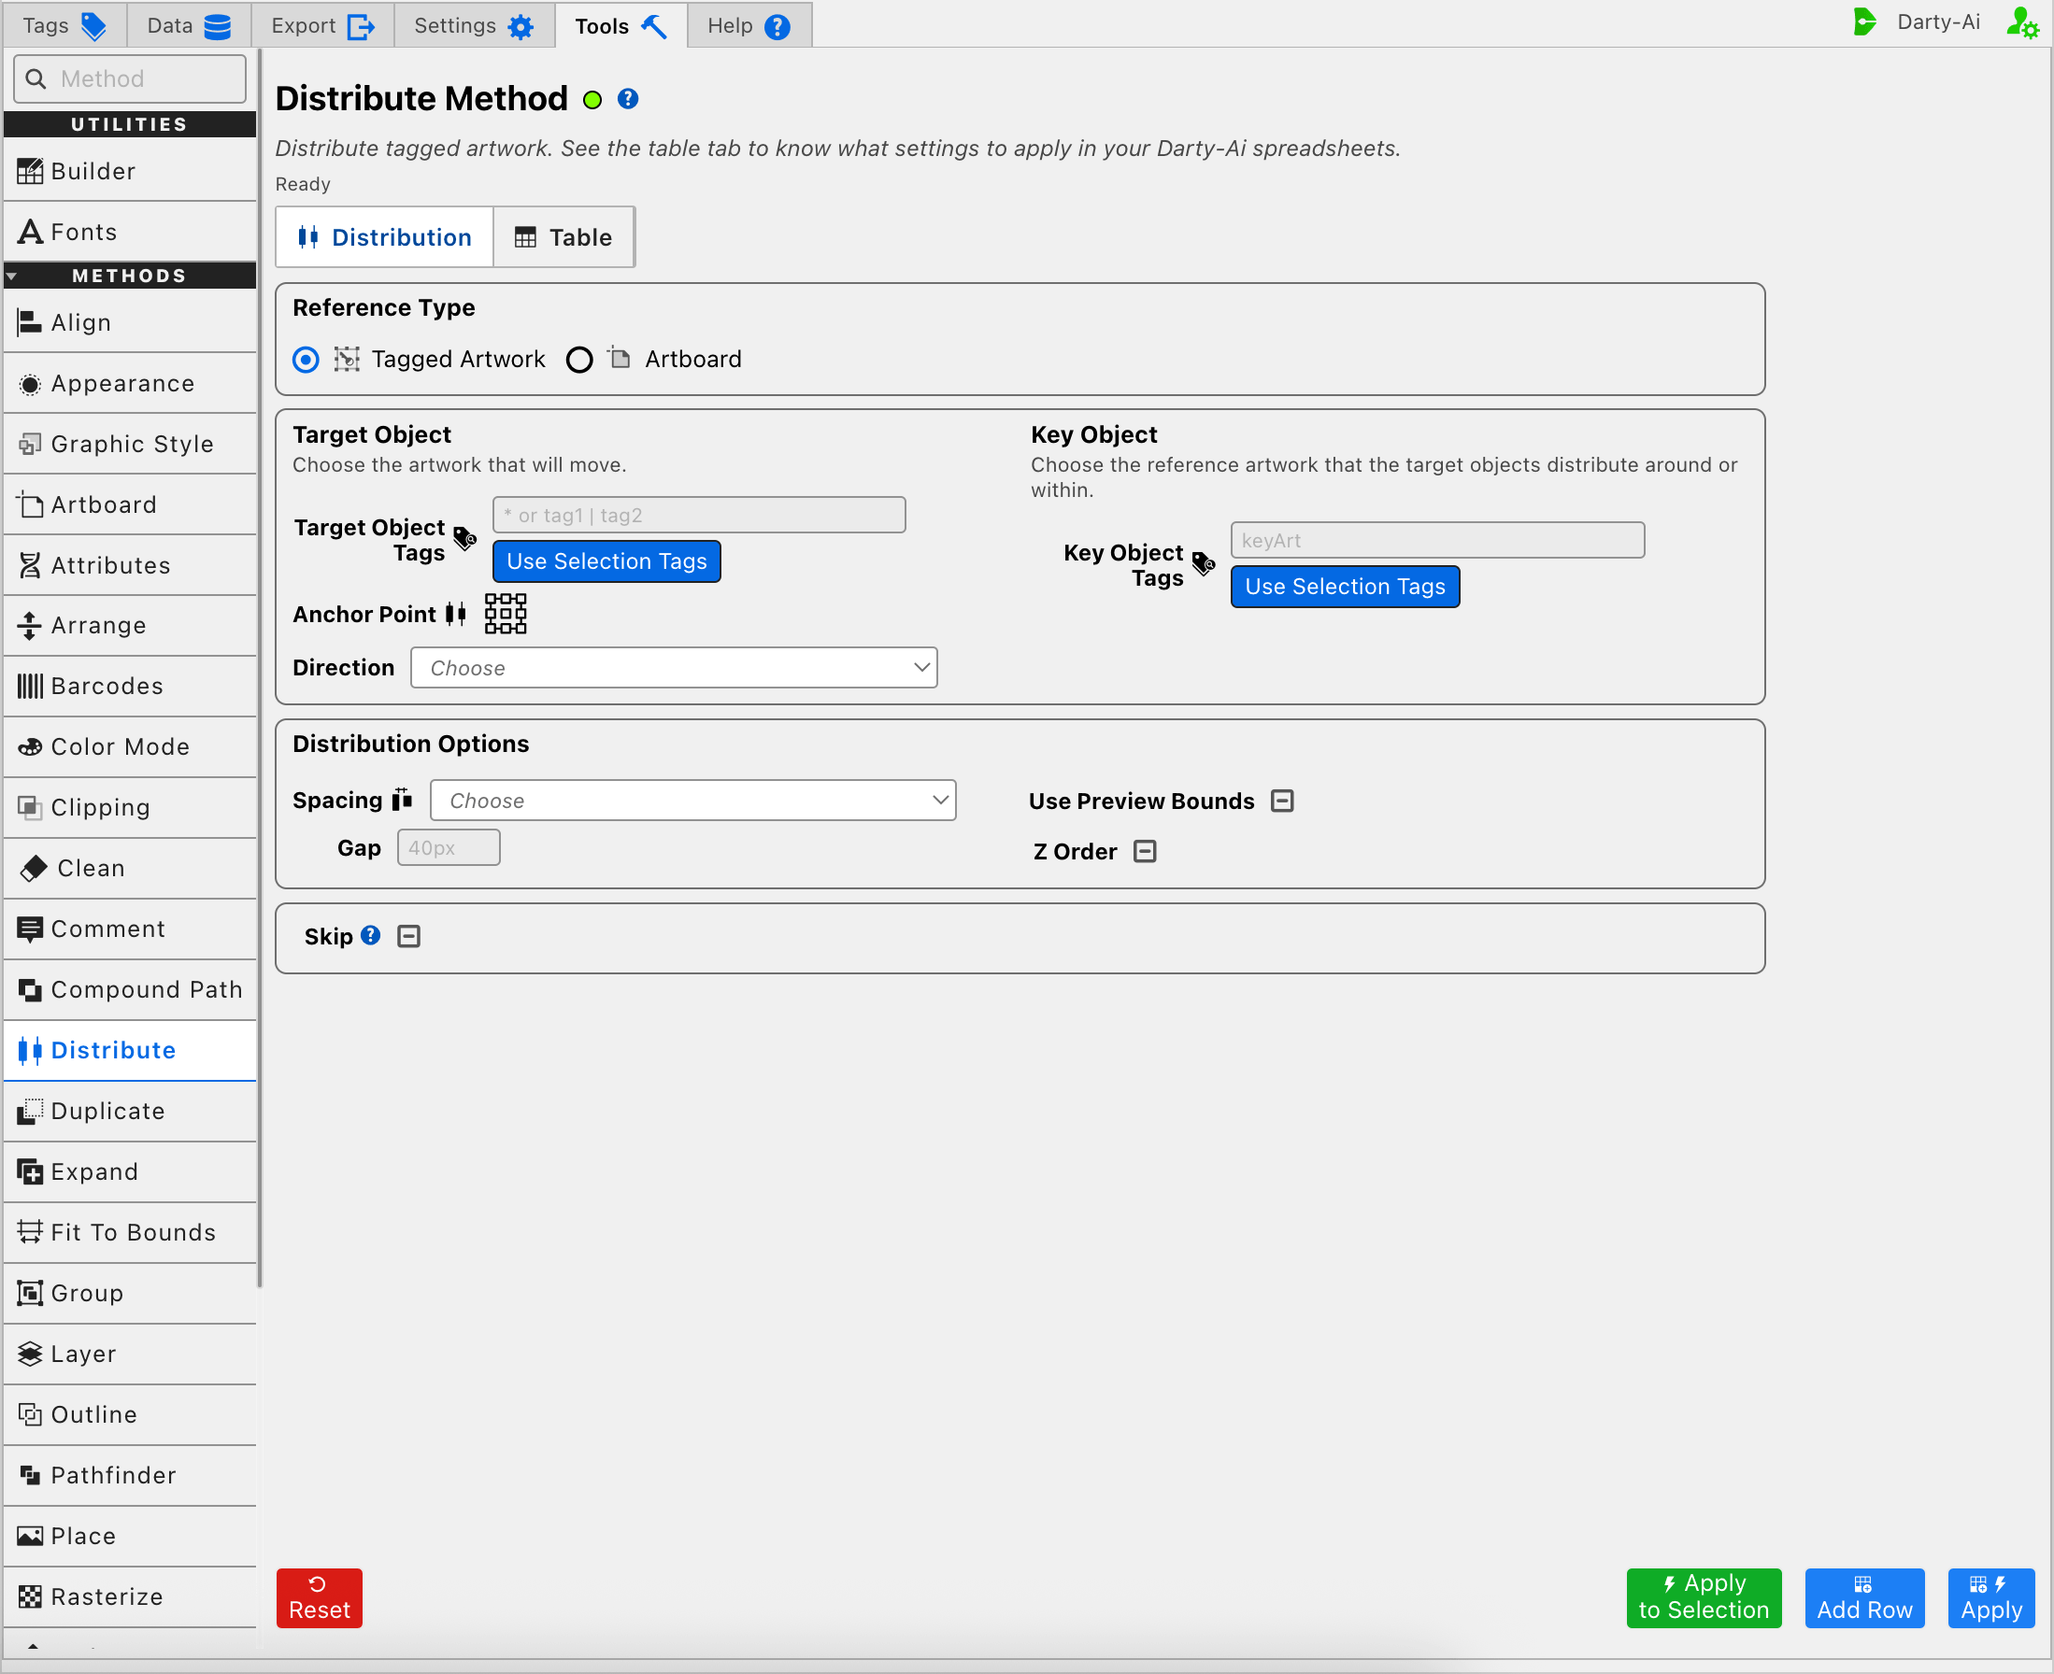The image size is (2054, 1674).
Task: Toggle Use Preview Bounds checkbox
Action: point(1282,802)
